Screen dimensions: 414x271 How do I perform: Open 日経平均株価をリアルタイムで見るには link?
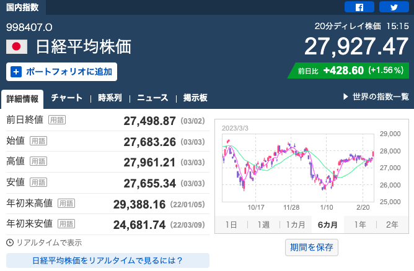click(107, 260)
